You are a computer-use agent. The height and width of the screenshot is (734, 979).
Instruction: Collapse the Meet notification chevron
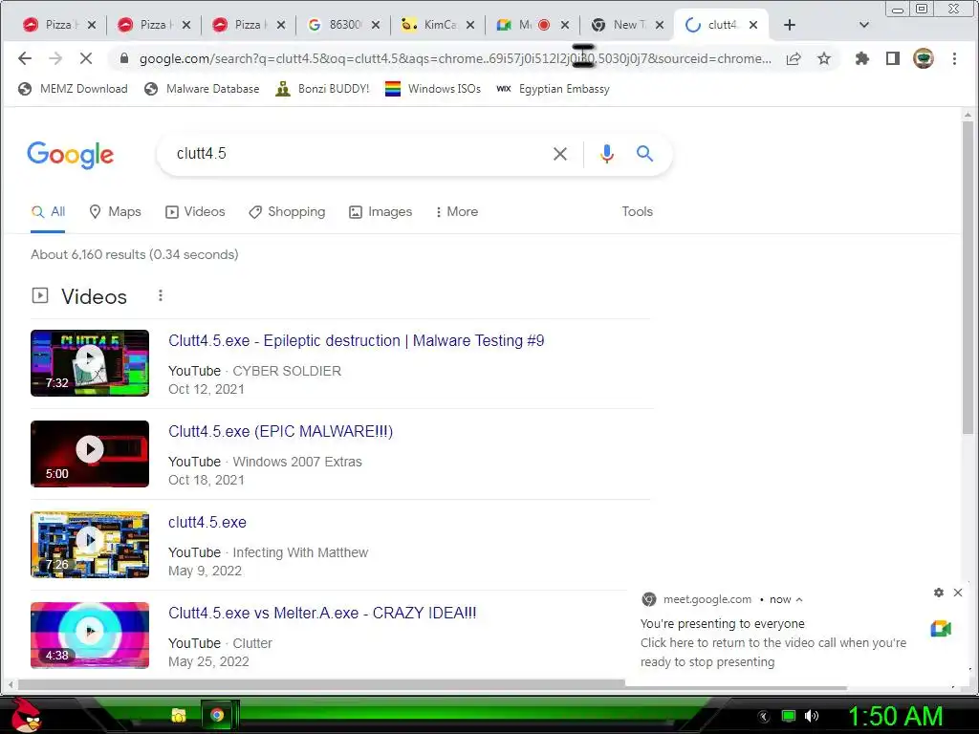click(x=799, y=600)
